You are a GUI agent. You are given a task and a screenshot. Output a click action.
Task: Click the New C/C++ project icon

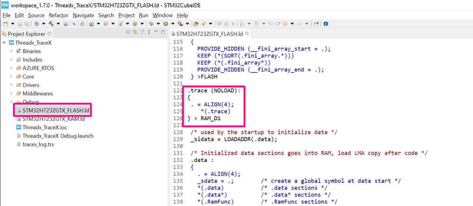pyautogui.click(x=91, y=24)
